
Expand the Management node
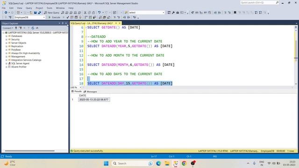tap(7, 56)
